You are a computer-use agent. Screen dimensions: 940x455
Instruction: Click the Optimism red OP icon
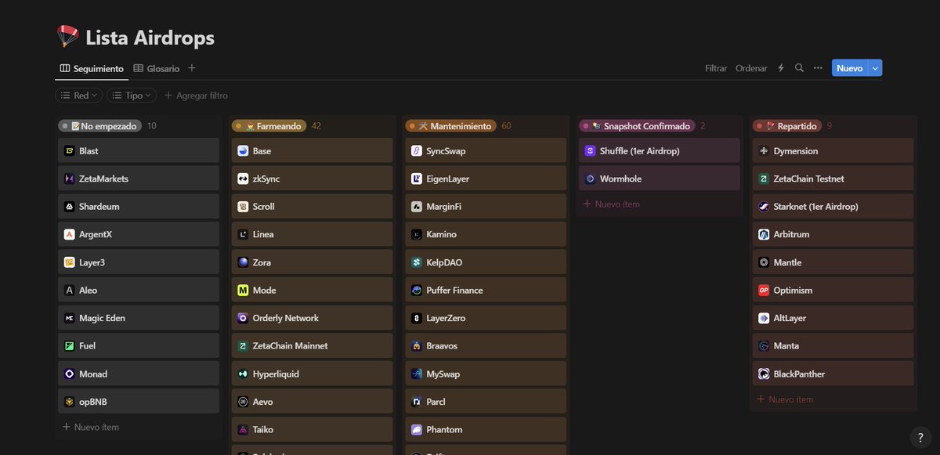(764, 290)
